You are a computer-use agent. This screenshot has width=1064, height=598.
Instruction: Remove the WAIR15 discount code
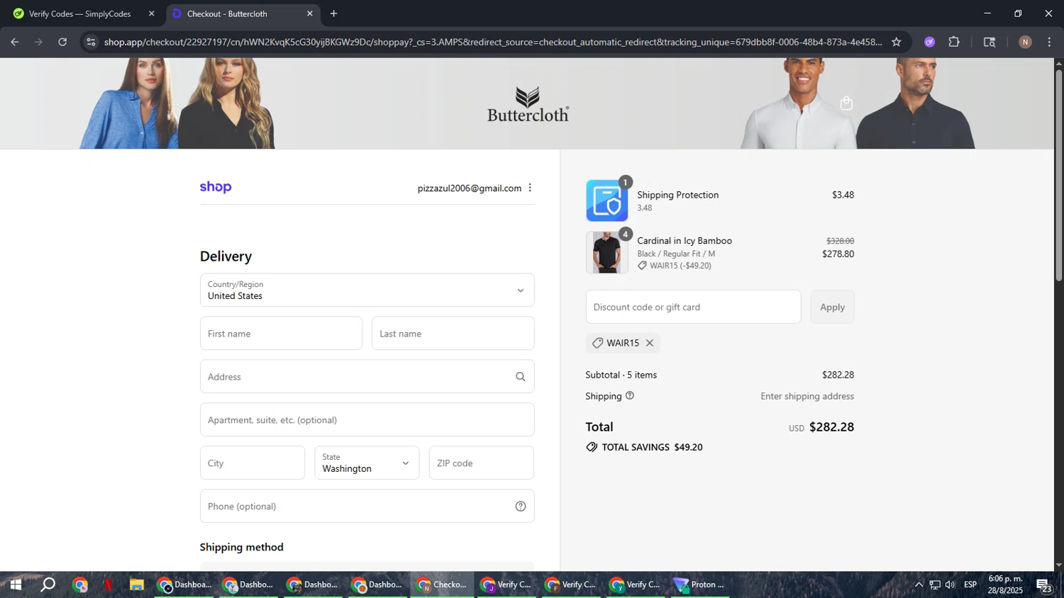click(x=650, y=343)
